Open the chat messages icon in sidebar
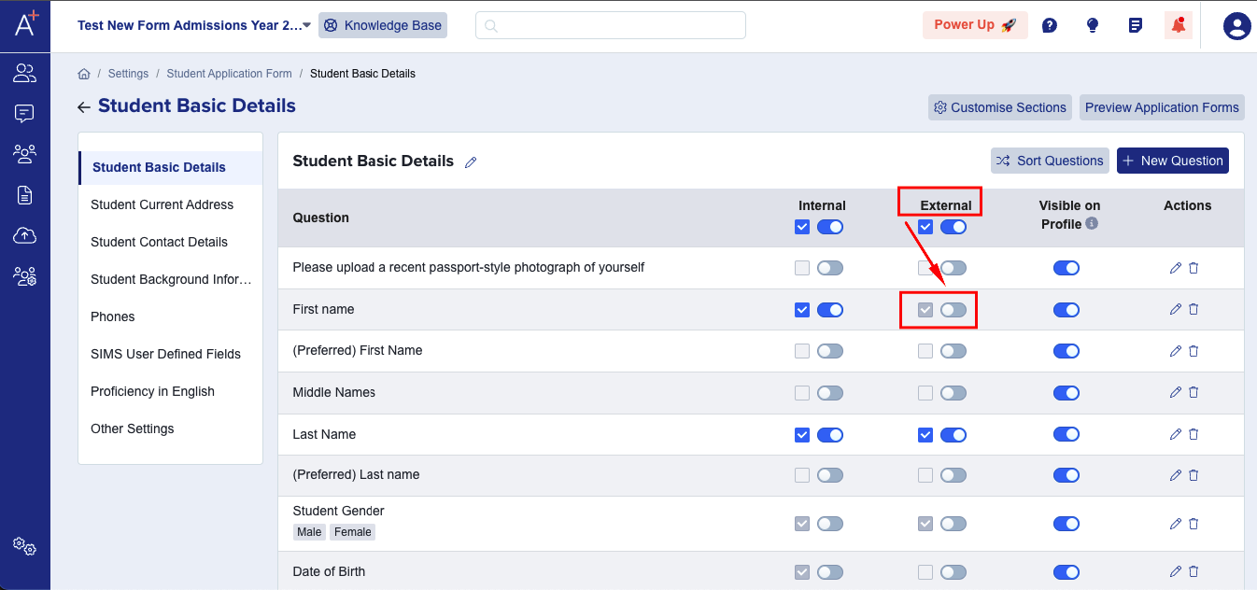The image size is (1257, 590). pos(24,113)
